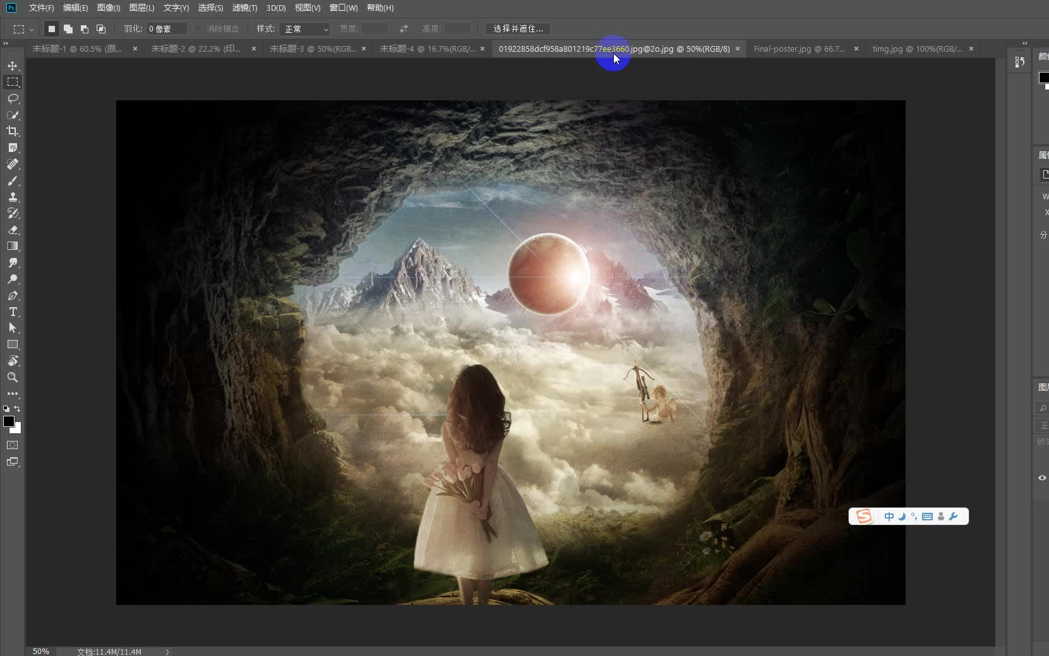Select the Eraser tool
1049x656 pixels.
tap(13, 230)
